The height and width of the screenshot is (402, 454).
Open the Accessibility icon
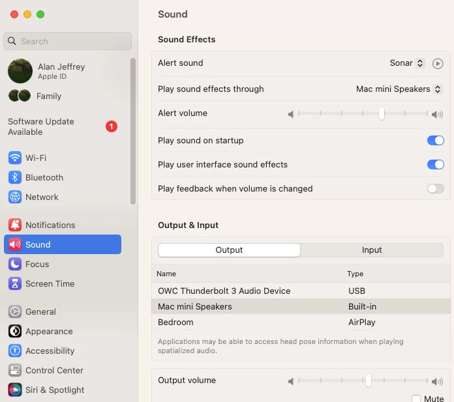coord(15,351)
